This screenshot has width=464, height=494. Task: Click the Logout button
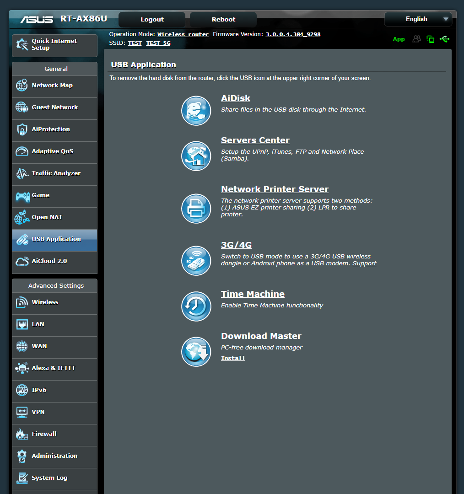point(152,20)
